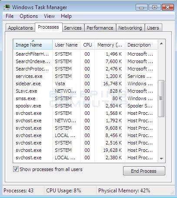Switch to the Services tab
Viewport: 177px width, 198px height.
point(73,28)
